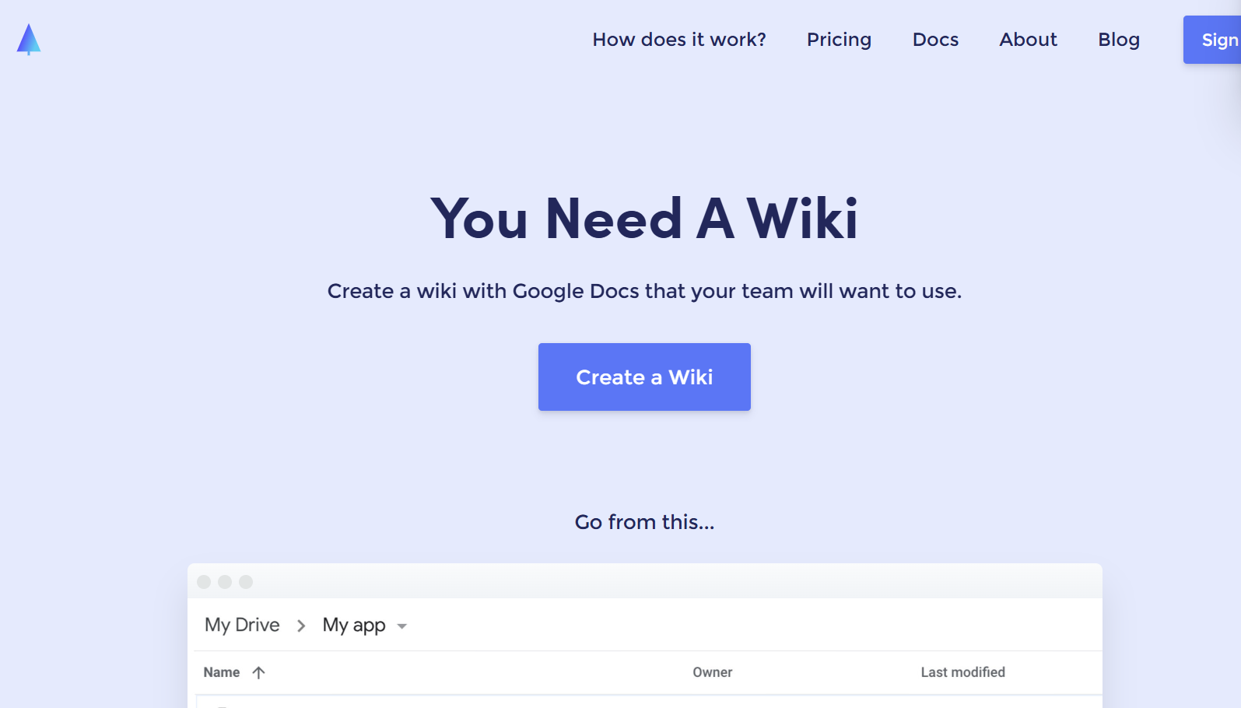Screen dimensions: 1241x708
Task: Click the You Need A Wiki heading
Action: [644, 219]
